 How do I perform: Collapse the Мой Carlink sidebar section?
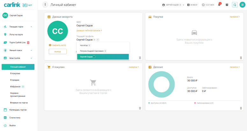[31, 58]
